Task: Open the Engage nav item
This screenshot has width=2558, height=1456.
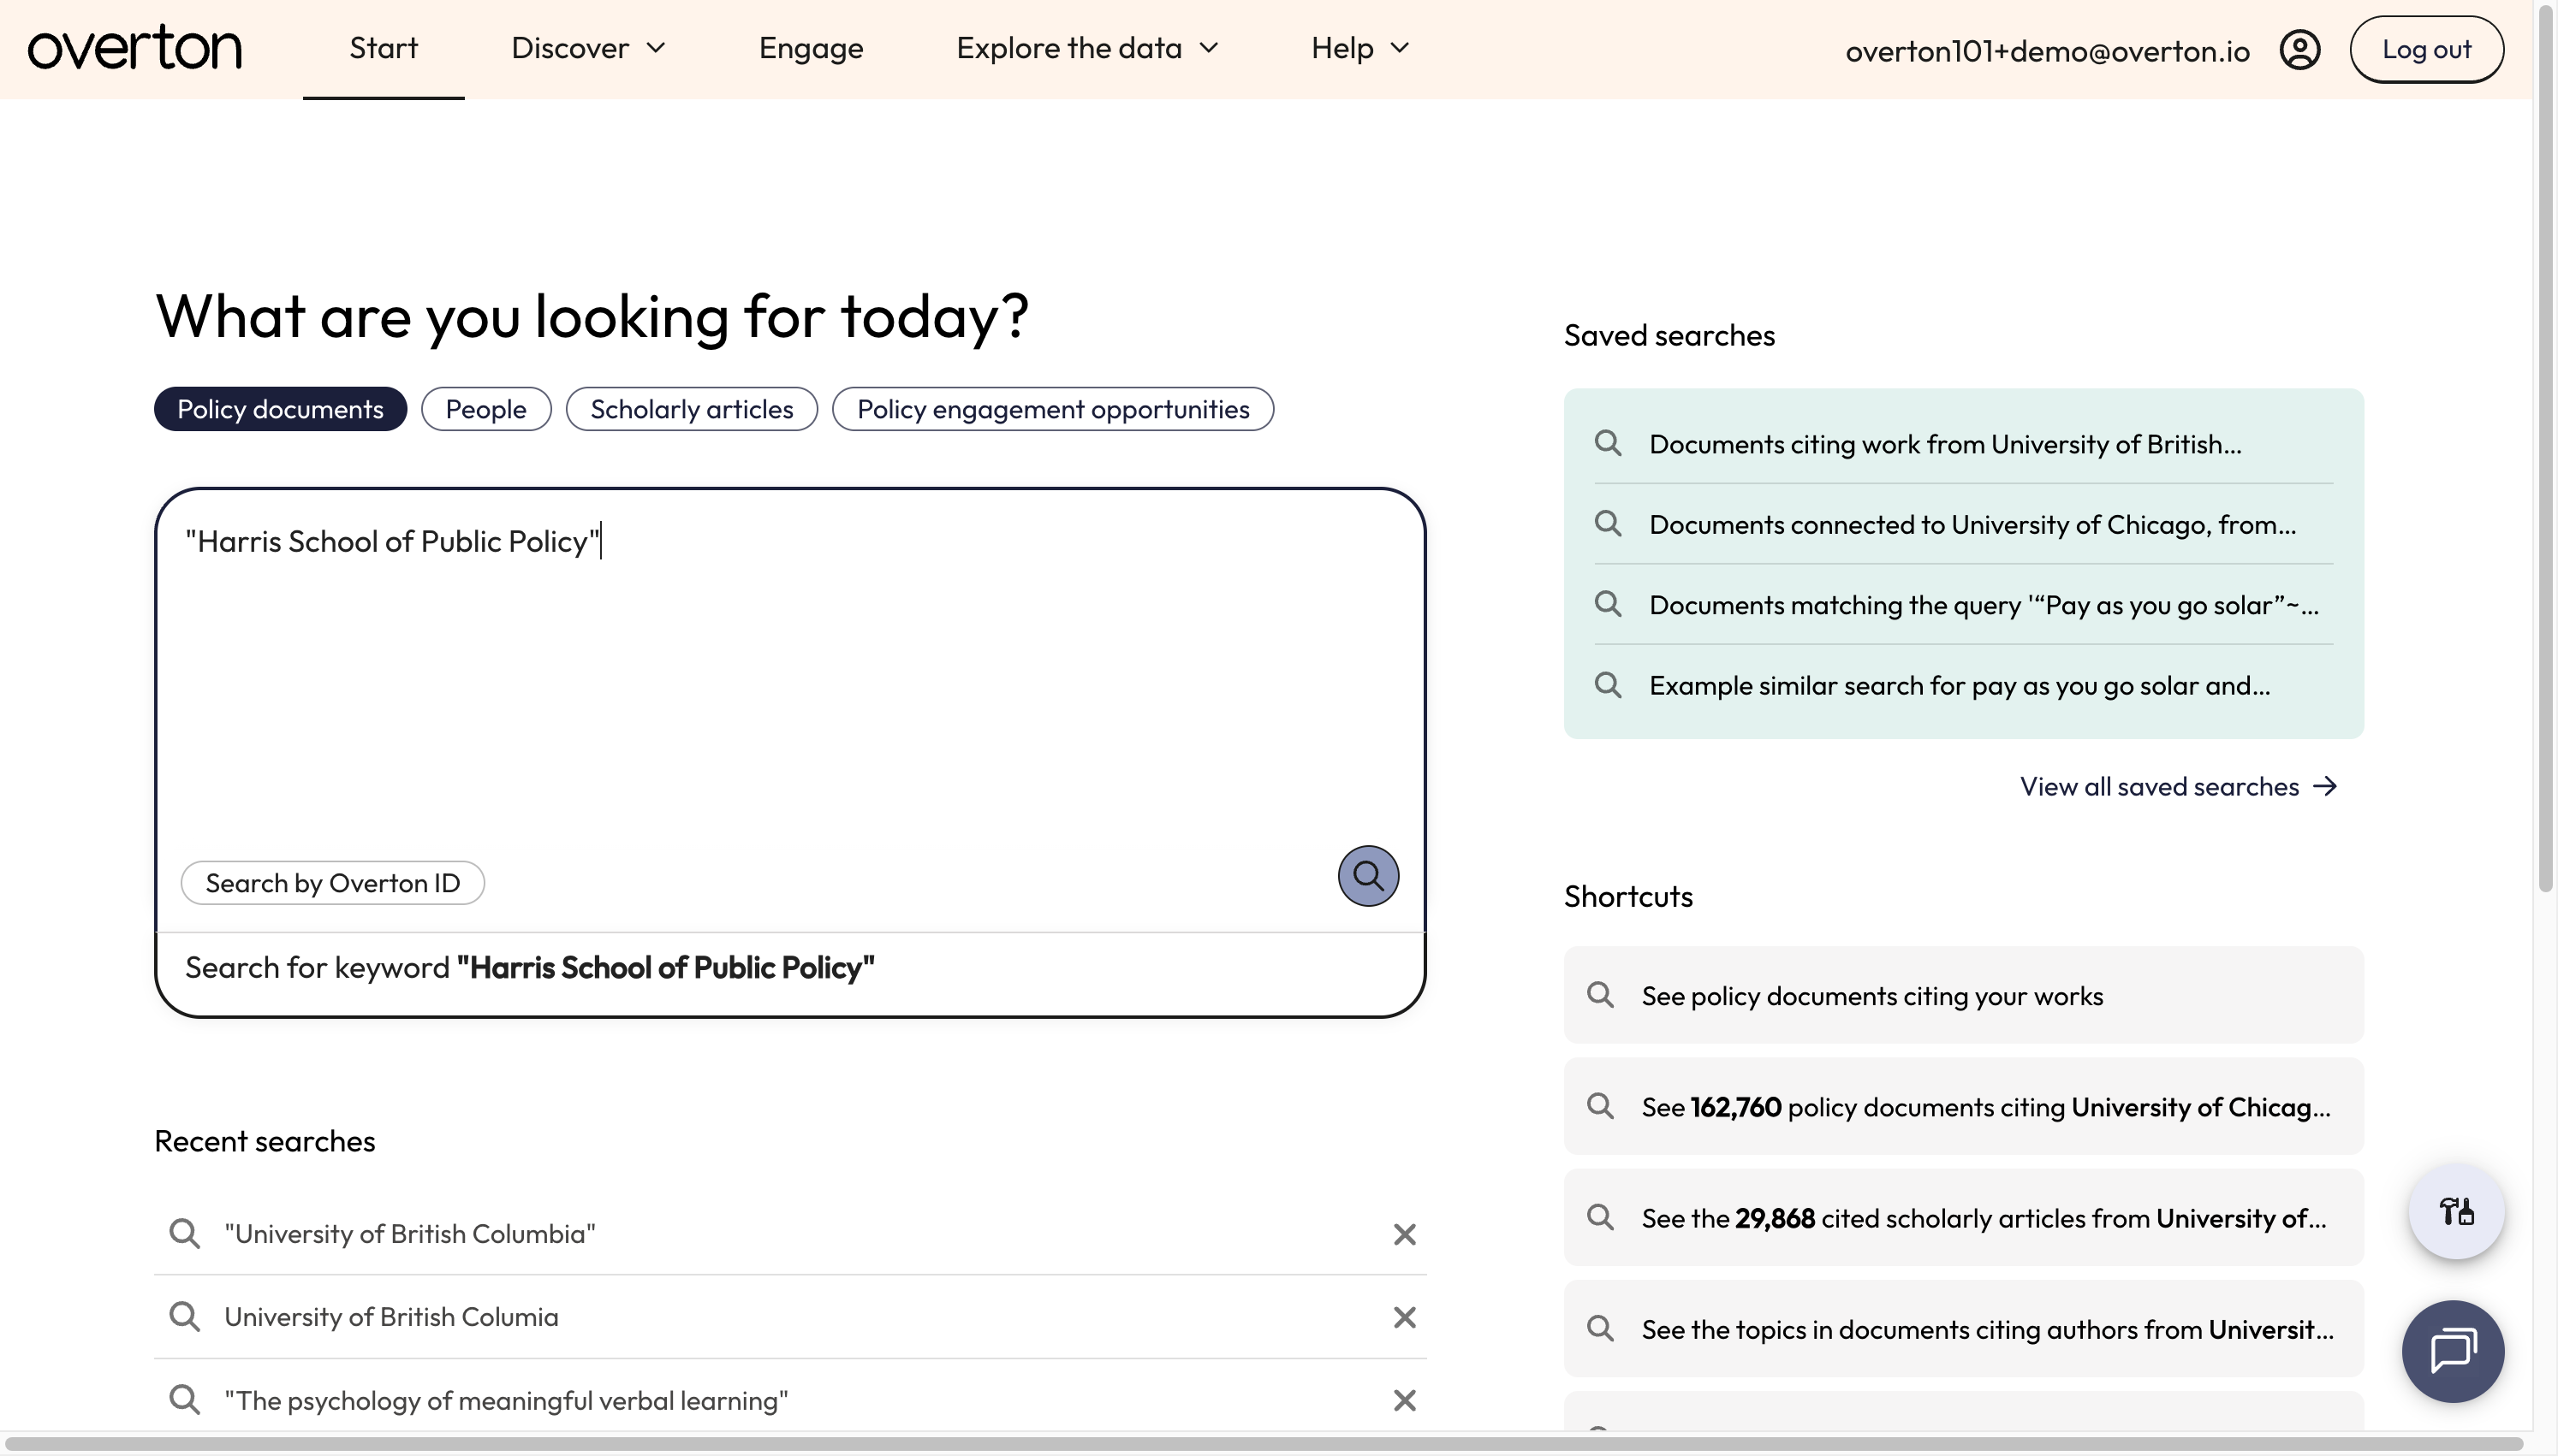Action: point(811,48)
